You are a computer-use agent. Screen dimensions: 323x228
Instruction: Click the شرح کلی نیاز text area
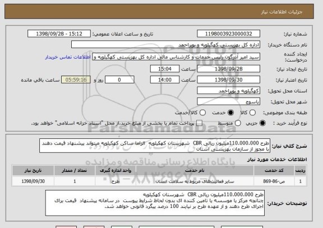point(155,146)
